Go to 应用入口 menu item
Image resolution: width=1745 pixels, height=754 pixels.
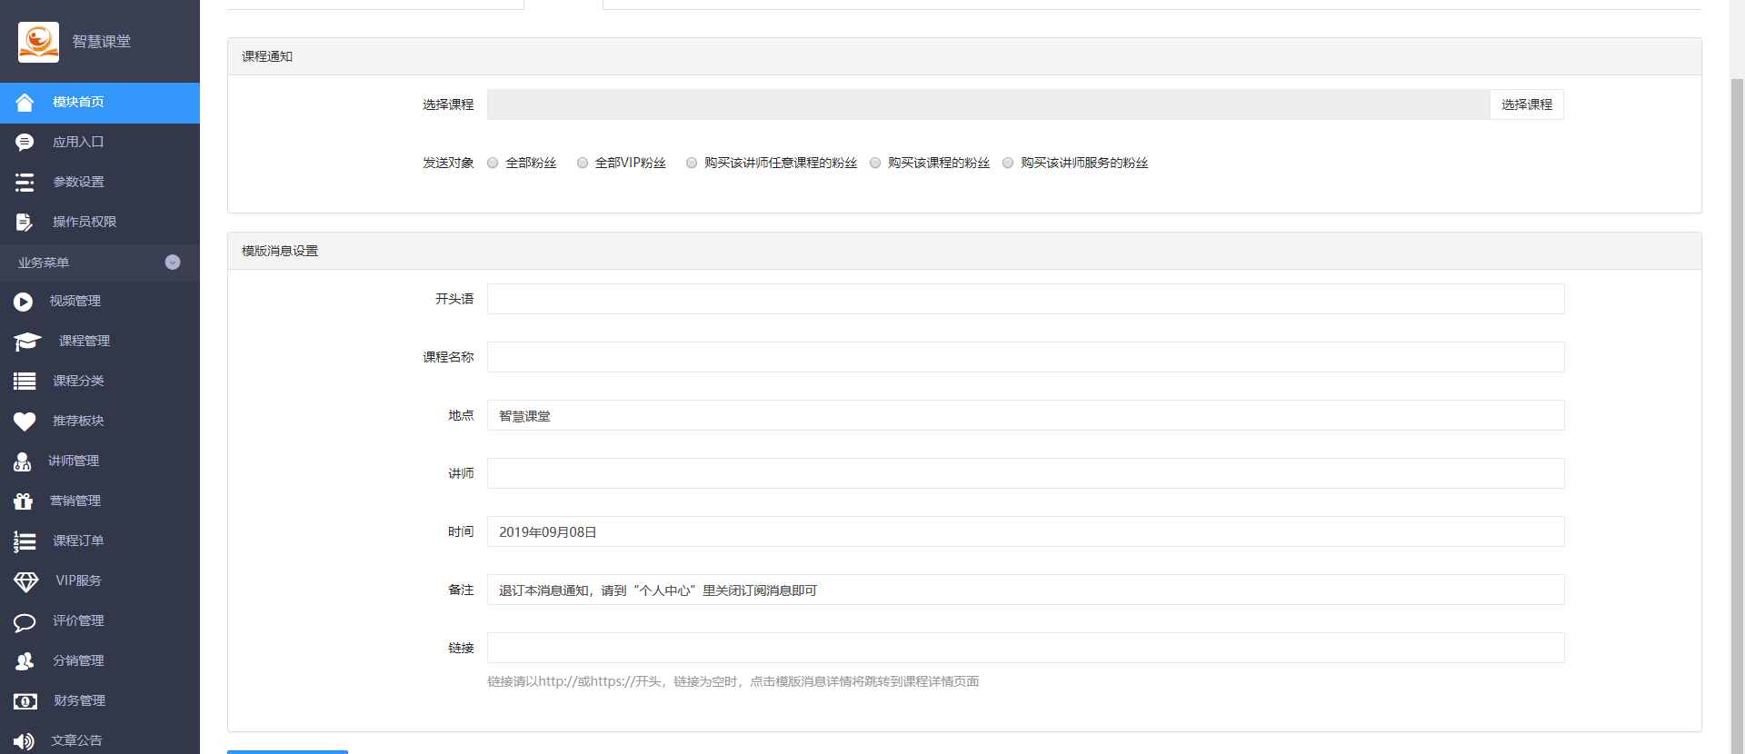[x=100, y=143]
